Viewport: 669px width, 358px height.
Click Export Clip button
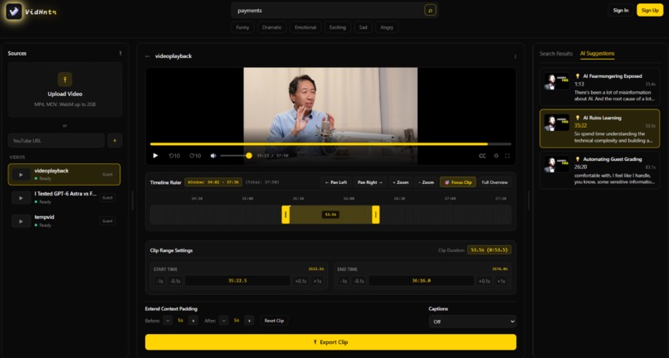tap(330, 341)
